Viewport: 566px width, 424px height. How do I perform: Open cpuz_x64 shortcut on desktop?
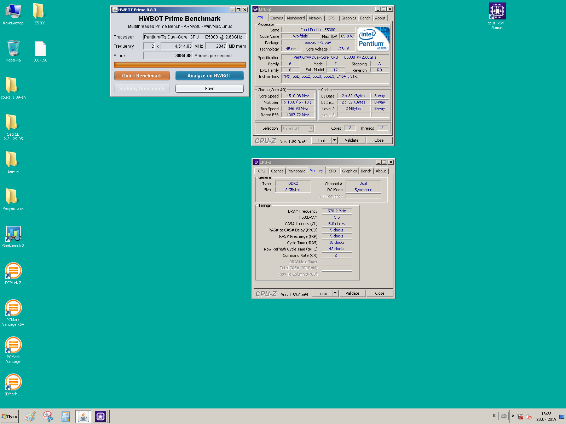coord(497,16)
